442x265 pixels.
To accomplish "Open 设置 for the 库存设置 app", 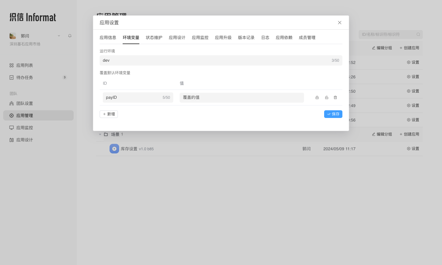I will point(413,148).
